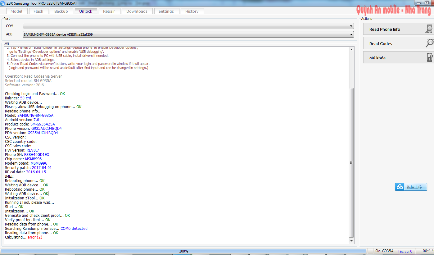Click the 'Checking Login and Password... OK' line
This screenshot has width=434, height=255.
pos(35,94)
